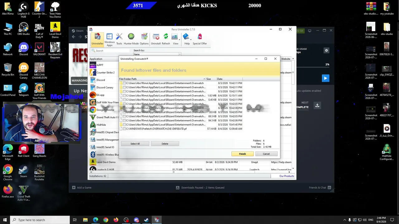
Task: Select the Logitech G HUB desktop icon
Action: pos(24,10)
